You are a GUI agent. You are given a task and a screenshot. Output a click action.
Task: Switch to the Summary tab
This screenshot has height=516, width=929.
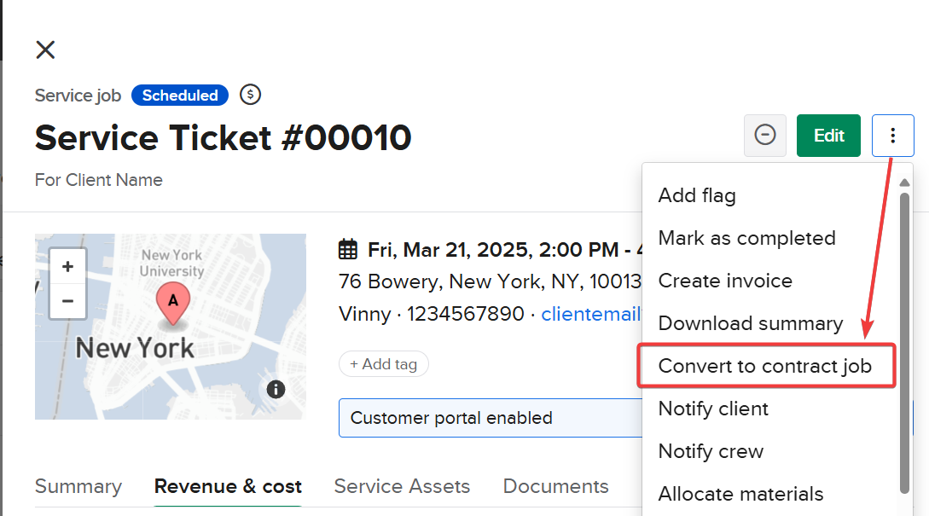pyautogui.click(x=78, y=486)
